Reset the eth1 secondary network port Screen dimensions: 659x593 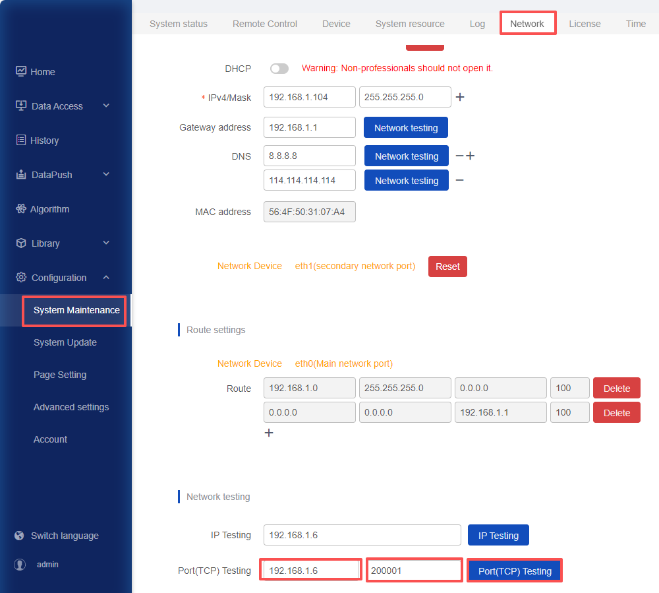[x=447, y=266]
